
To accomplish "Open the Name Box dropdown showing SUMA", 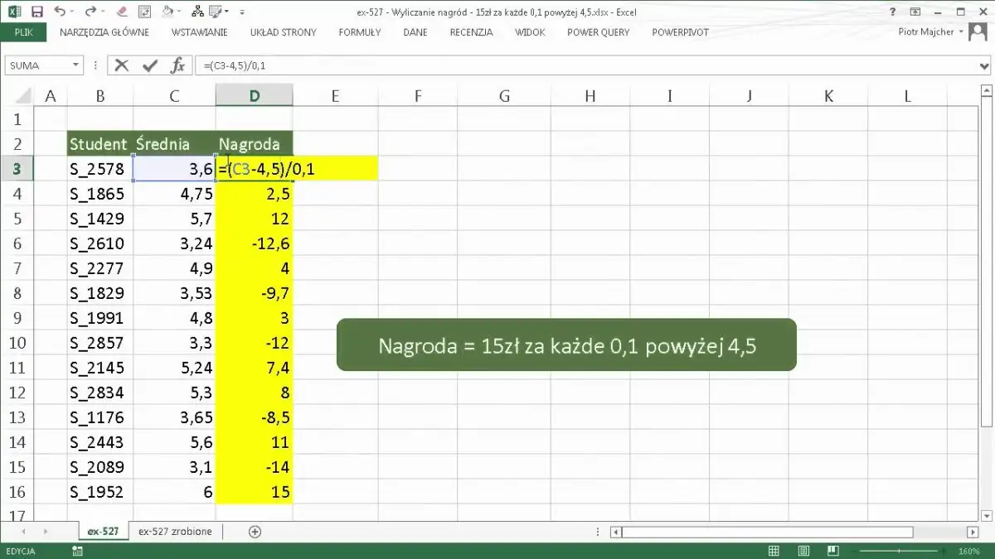I will [75, 65].
